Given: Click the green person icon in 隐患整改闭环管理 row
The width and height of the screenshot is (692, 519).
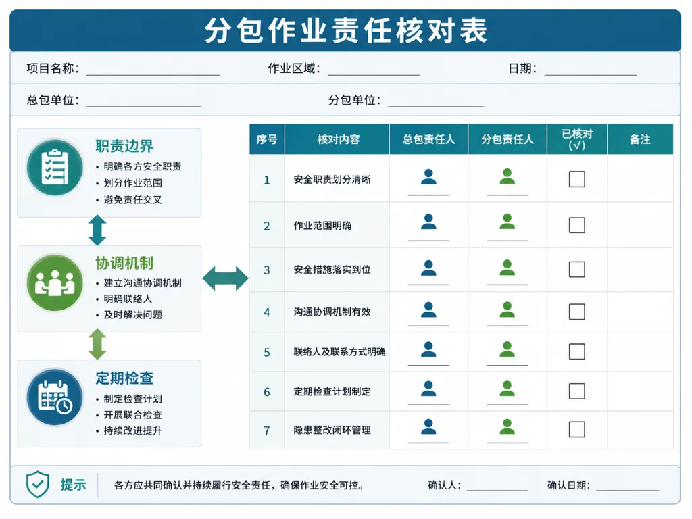Looking at the screenshot, I should (x=507, y=426).
